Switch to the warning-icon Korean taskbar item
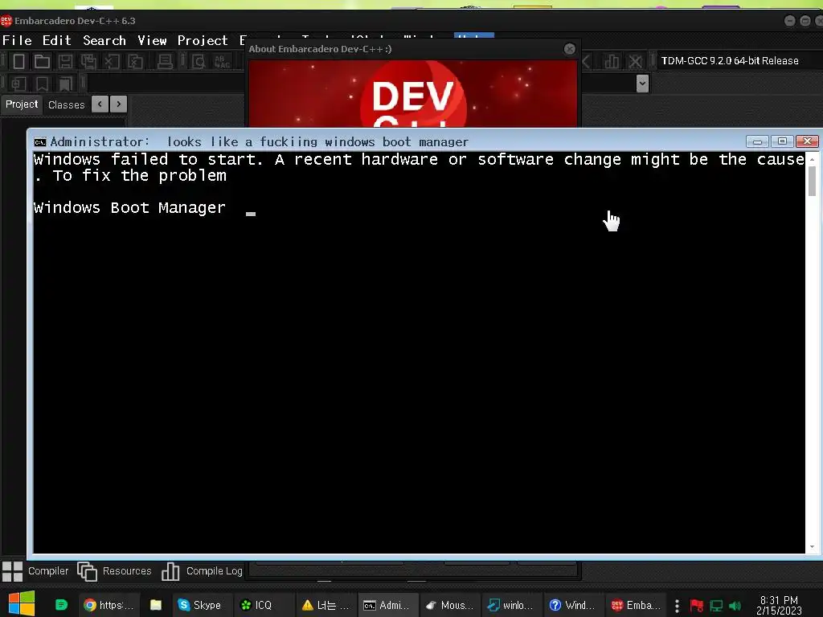The image size is (823, 617). tap(326, 605)
